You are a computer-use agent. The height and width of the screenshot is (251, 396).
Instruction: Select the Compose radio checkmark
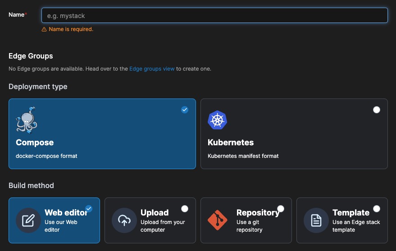pos(185,110)
